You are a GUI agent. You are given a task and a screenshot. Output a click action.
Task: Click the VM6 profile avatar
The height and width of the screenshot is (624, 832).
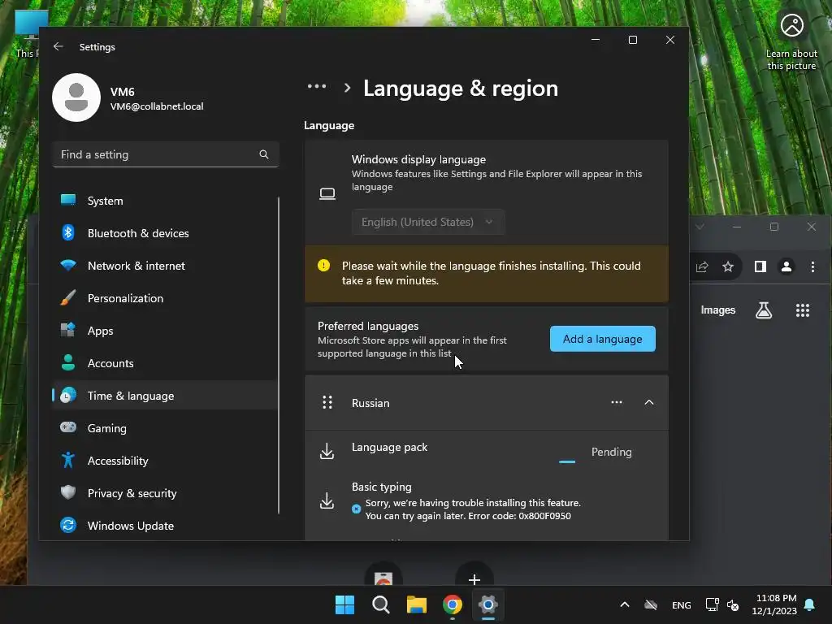click(76, 97)
